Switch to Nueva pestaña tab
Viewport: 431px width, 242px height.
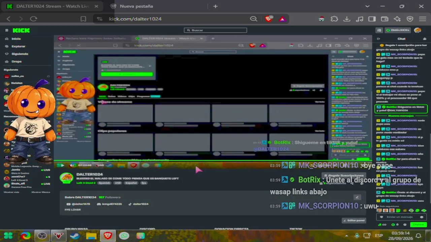click(x=136, y=6)
